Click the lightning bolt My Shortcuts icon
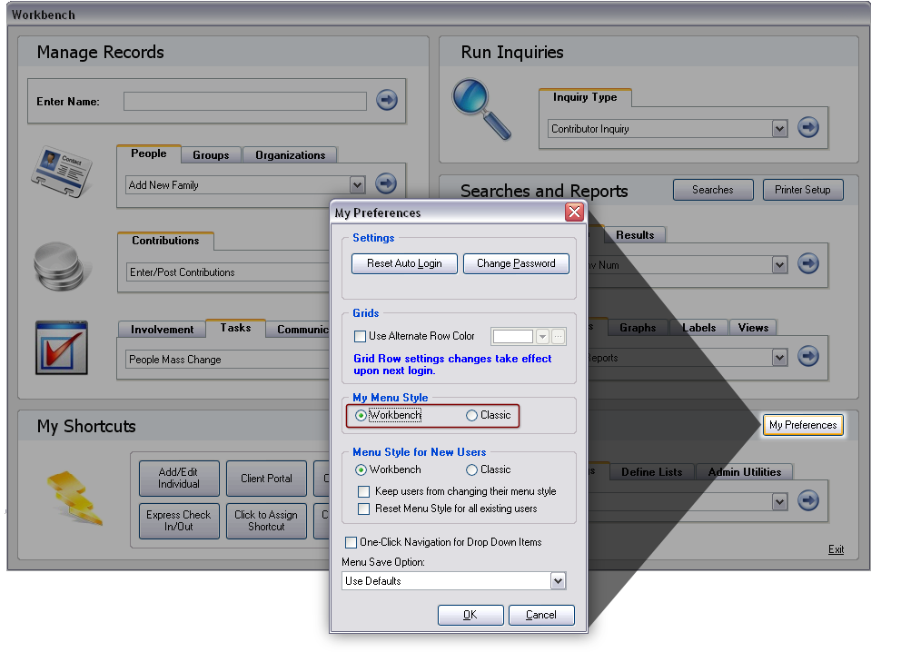 74,498
